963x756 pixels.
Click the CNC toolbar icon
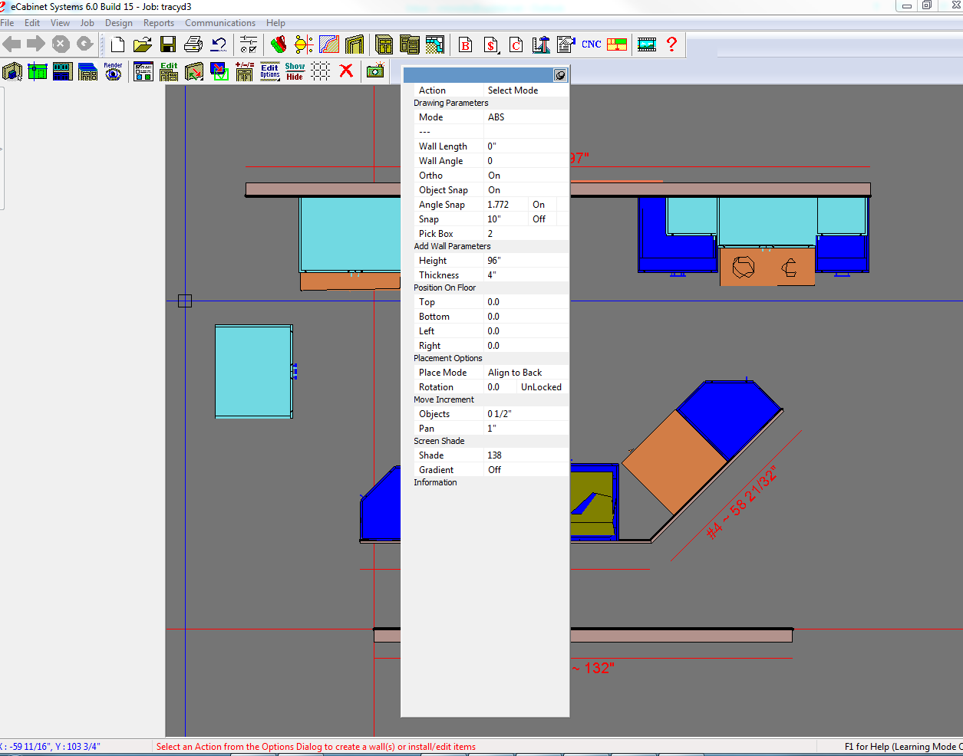pos(591,44)
